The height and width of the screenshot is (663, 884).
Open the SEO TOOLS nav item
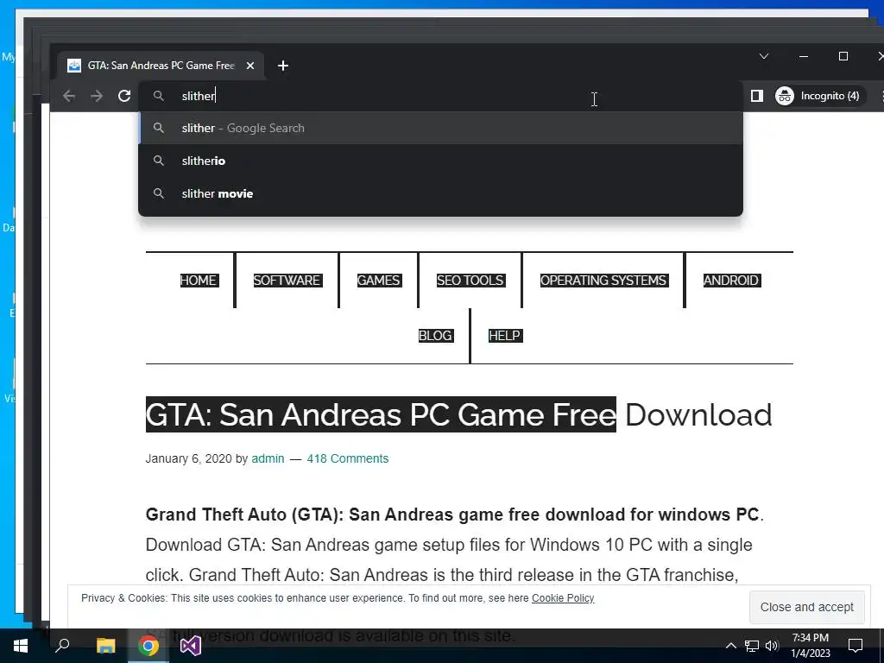470,281
